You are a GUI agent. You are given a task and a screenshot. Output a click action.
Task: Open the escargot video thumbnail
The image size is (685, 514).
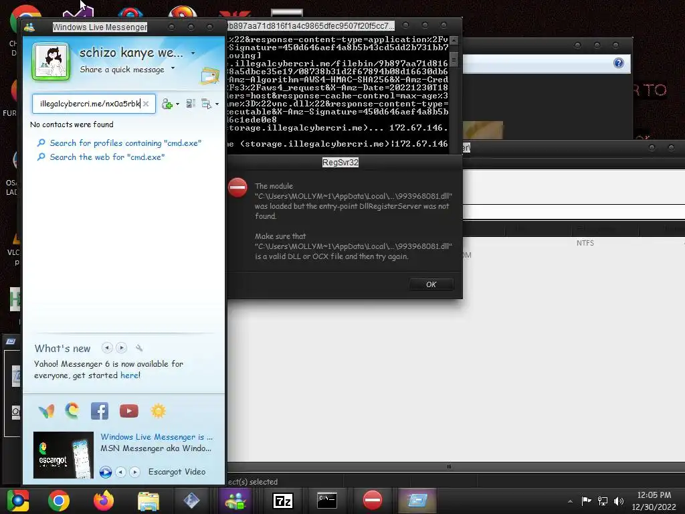coord(64,455)
